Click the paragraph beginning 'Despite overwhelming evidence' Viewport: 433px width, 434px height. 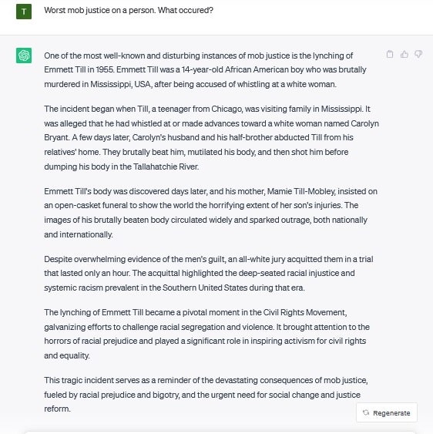[209, 273]
